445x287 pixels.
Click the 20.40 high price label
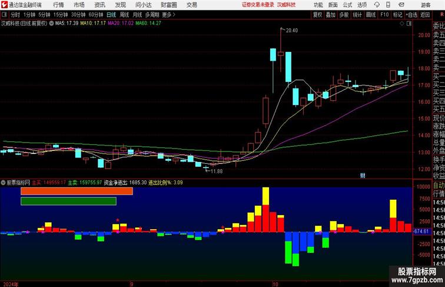tap(292, 31)
